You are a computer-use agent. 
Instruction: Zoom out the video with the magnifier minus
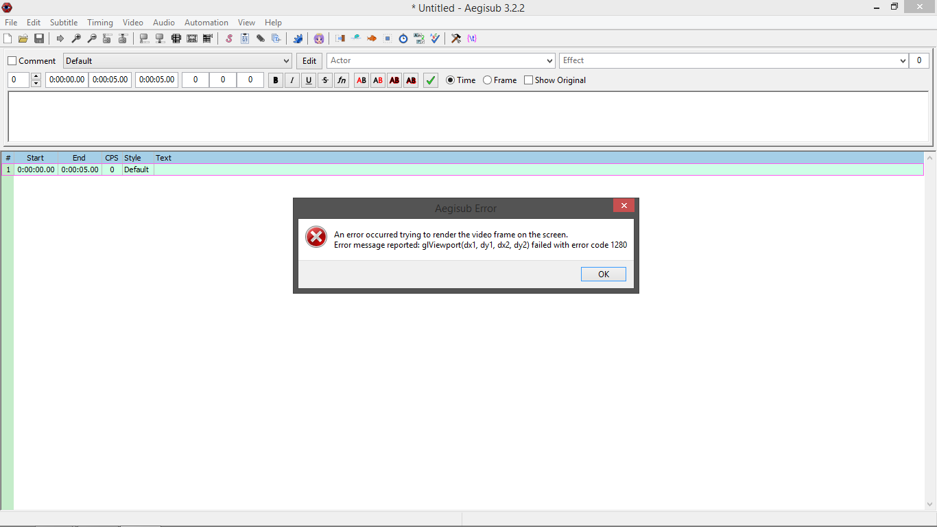tap(92, 38)
